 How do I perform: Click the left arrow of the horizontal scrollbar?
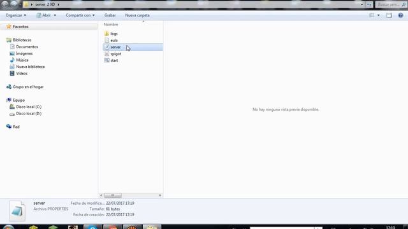tap(101, 195)
